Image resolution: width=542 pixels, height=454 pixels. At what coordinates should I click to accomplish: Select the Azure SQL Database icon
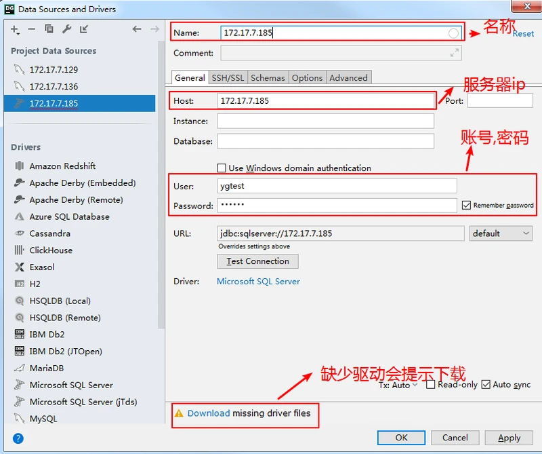click(x=20, y=216)
